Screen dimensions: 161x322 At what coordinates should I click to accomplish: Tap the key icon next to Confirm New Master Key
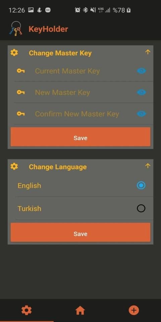tap(21, 114)
